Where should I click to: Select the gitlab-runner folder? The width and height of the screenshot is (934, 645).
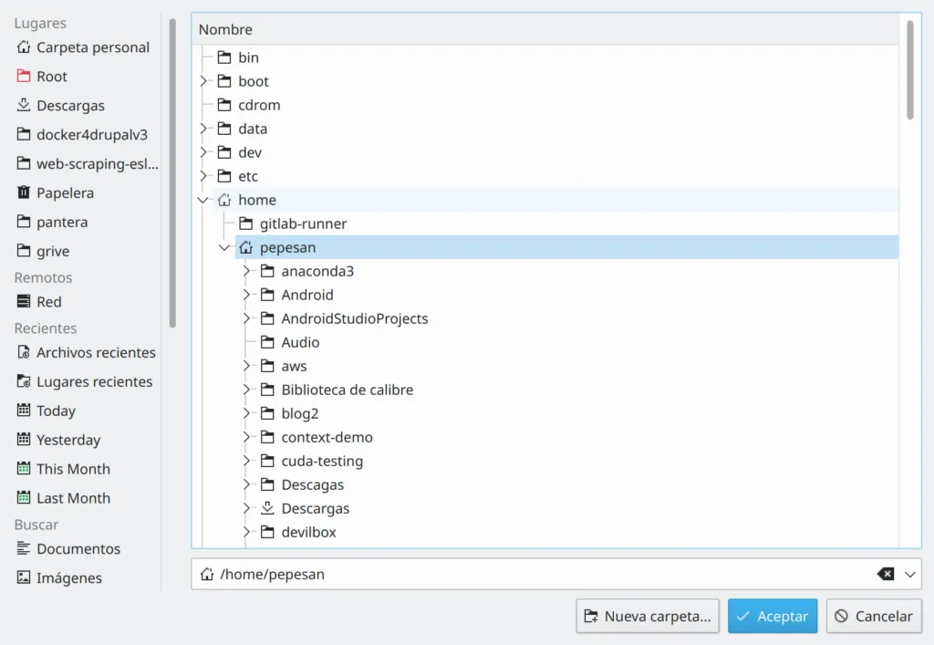click(303, 224)
